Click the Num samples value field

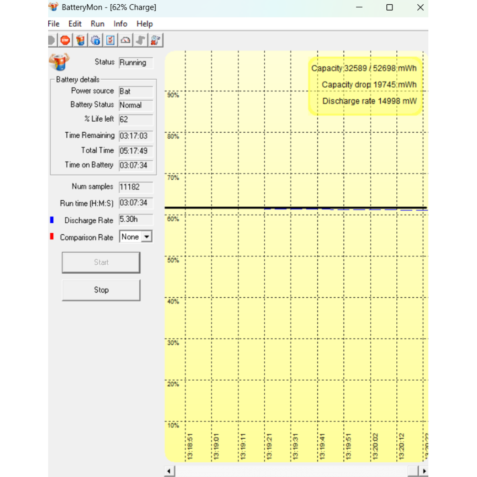(136, 187)
